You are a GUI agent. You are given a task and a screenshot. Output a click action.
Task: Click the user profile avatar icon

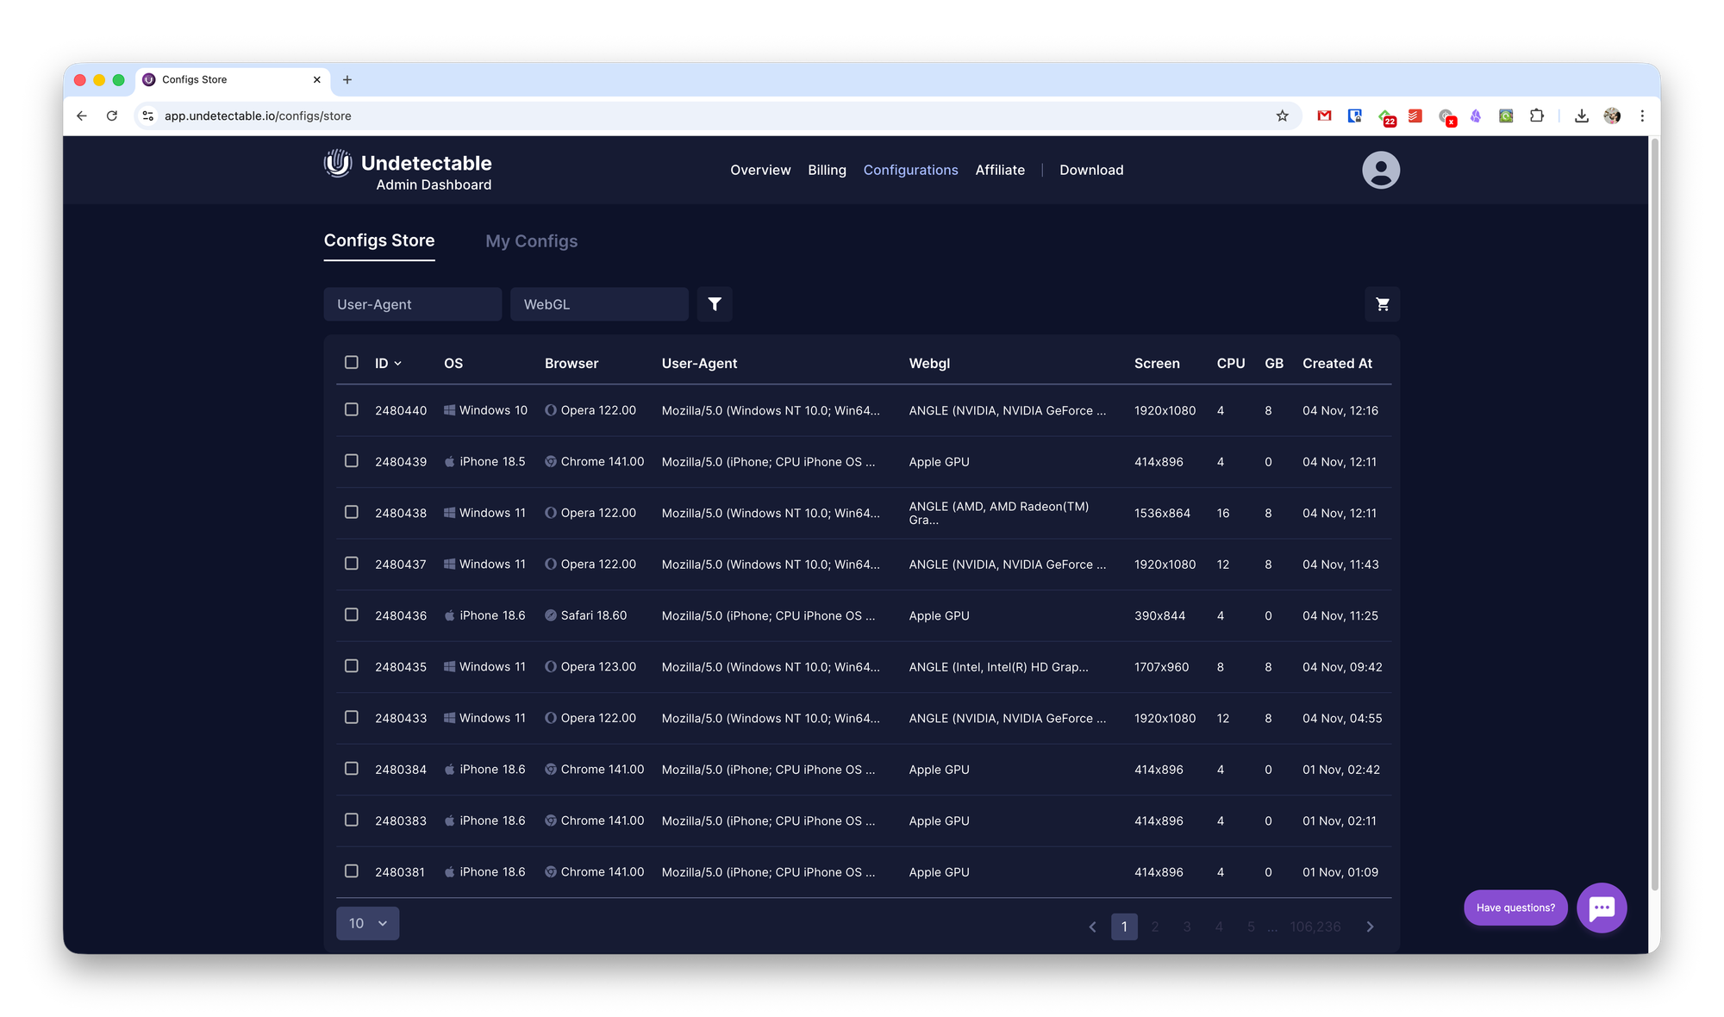click(1380, 170)
